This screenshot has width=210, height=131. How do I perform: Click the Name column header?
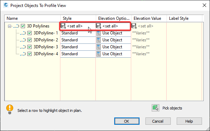[x=32, y=18]
